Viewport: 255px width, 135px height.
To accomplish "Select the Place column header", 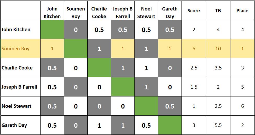I will coord(242,10).
